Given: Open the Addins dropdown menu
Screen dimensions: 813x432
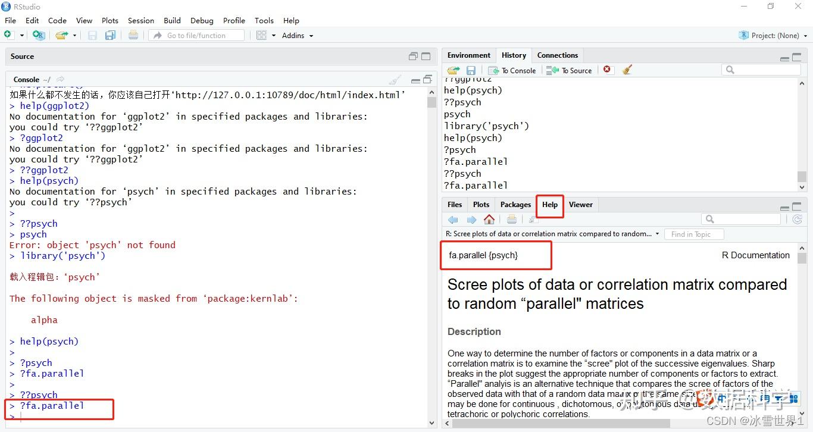Looking at the screenshot, I should pyautogui.click(x=298, y=36).
